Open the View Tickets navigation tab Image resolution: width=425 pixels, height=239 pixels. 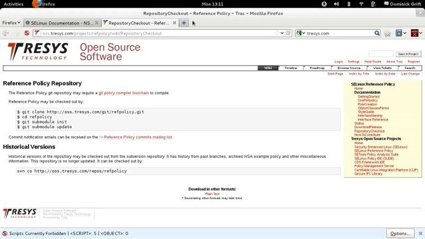382,68
